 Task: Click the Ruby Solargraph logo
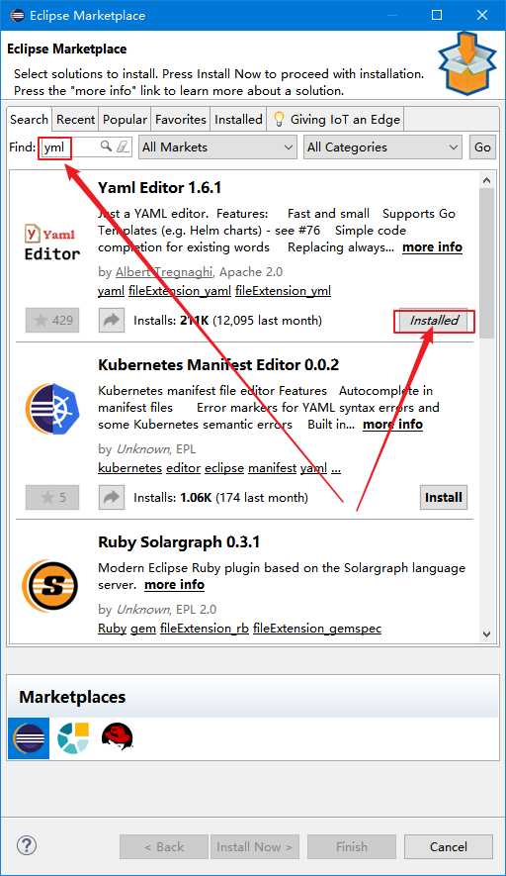pos(51,586)
